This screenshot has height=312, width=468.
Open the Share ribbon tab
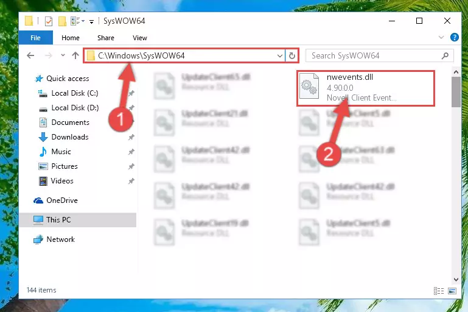[x=106, y=38]
